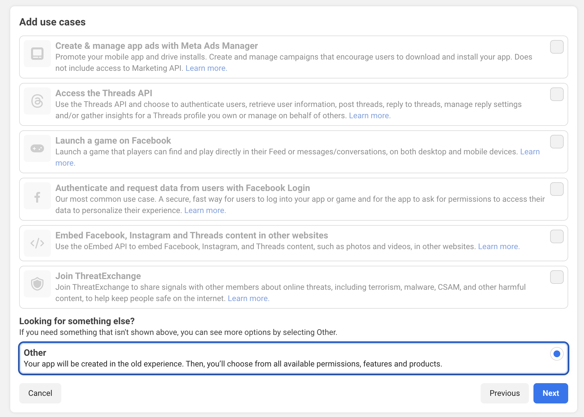584x417 pixels.
Task: Open Learn more link for oEmbed content
Action: 499,247
